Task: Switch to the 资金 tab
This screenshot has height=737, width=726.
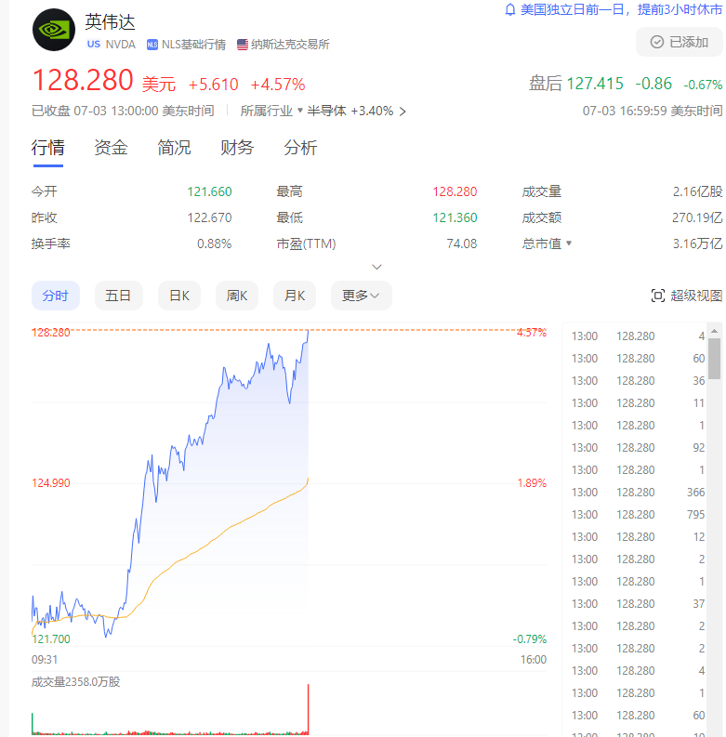Action: click(x=111, y=148)
